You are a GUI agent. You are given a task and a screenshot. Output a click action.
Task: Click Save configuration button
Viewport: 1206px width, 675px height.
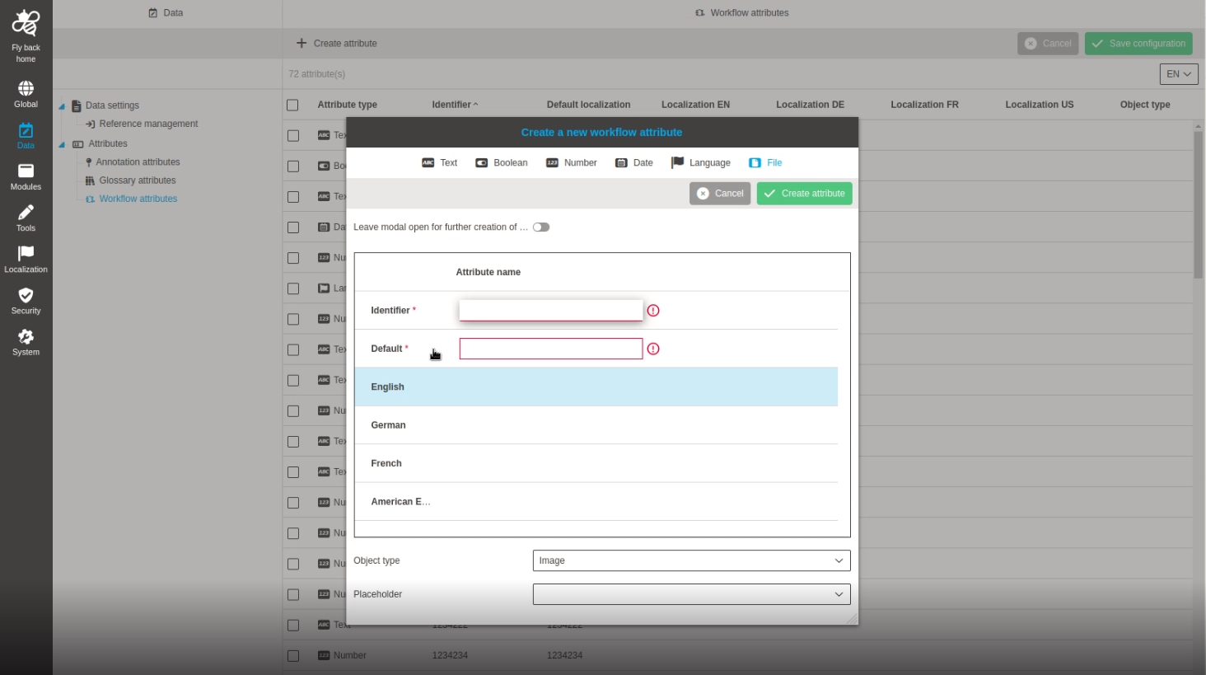pos(1138,44)
